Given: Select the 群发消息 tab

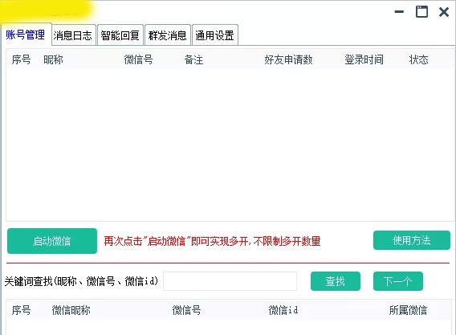Looking at the screenshot, I should click(x=168, y=35).
